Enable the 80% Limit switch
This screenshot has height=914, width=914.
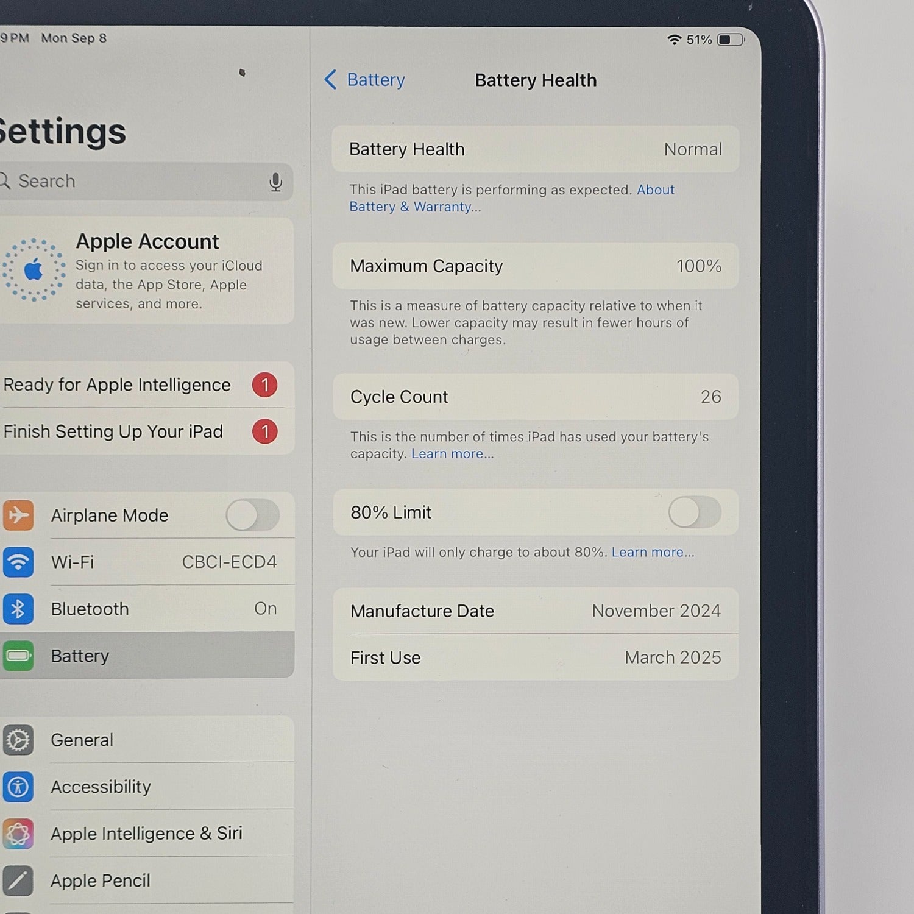[x=695, y=512]
